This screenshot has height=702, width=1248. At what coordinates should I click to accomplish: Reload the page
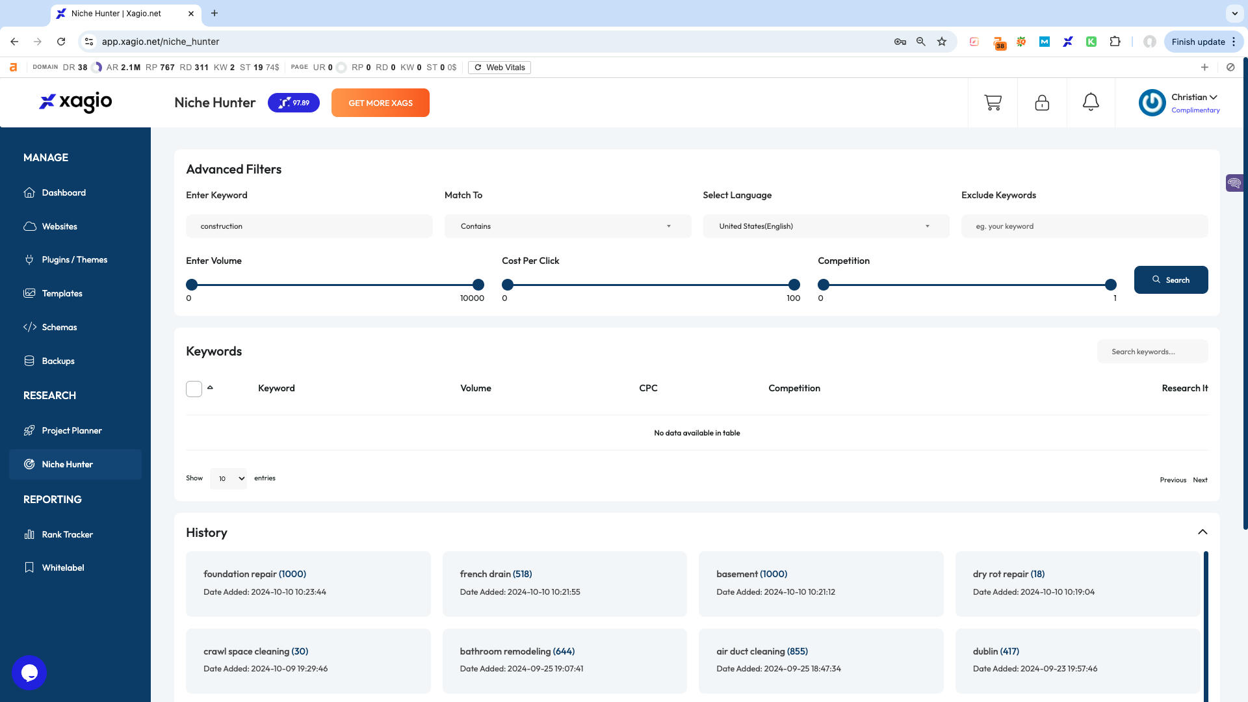coord(61,42)
